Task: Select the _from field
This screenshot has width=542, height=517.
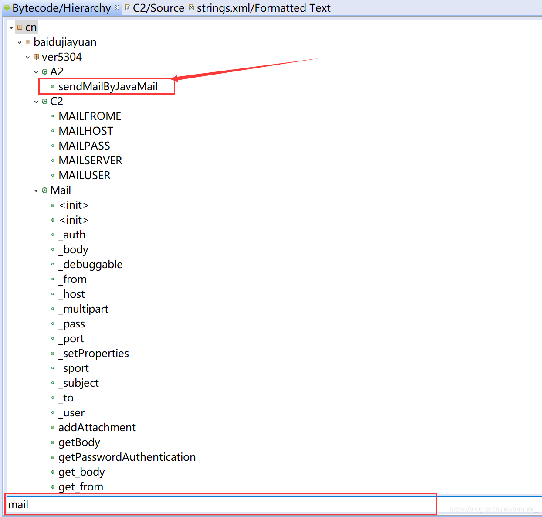Action: point(72,279)
